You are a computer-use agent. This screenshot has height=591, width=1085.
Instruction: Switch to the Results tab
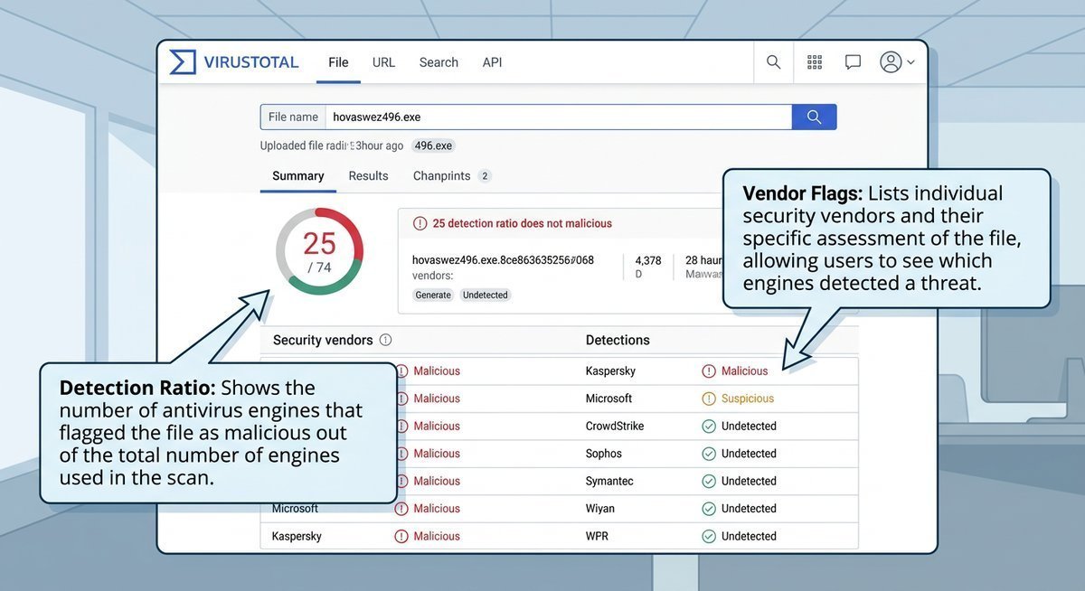[x=368, y=176]
